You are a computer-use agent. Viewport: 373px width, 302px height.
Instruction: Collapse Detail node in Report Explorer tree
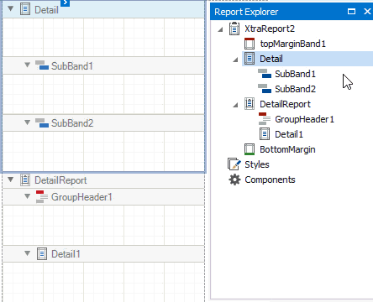point(236,60)
